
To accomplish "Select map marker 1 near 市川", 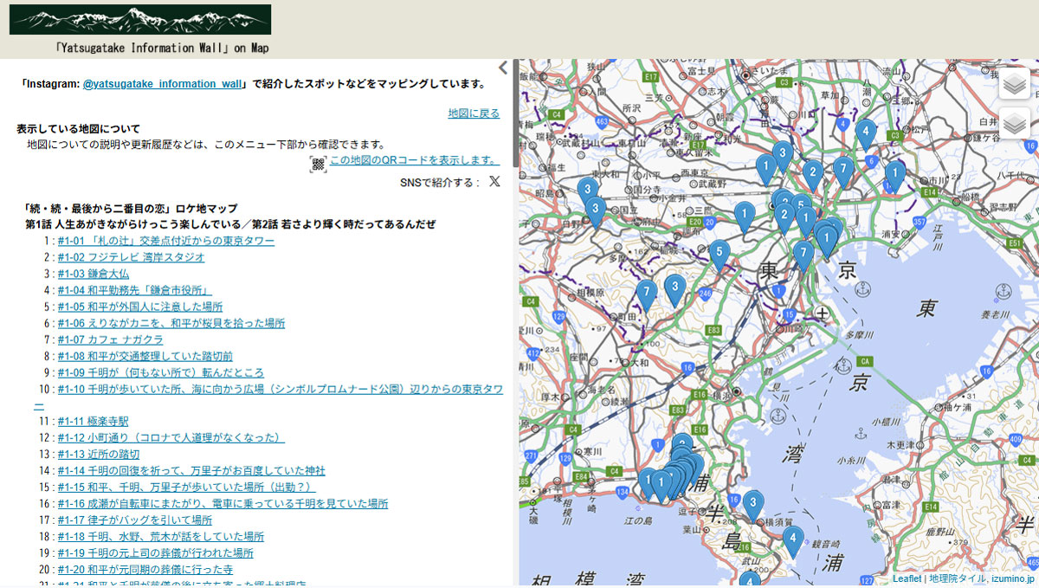I will [894, 176].
